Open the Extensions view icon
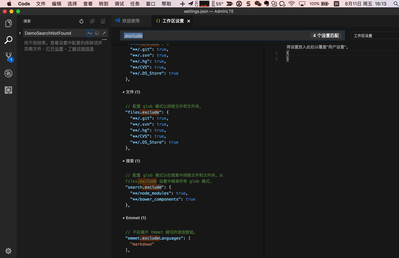Screen dimensions: 399x258 click(8, 90)
